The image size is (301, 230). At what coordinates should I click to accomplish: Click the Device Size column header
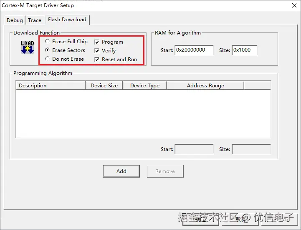coord(104,85)
